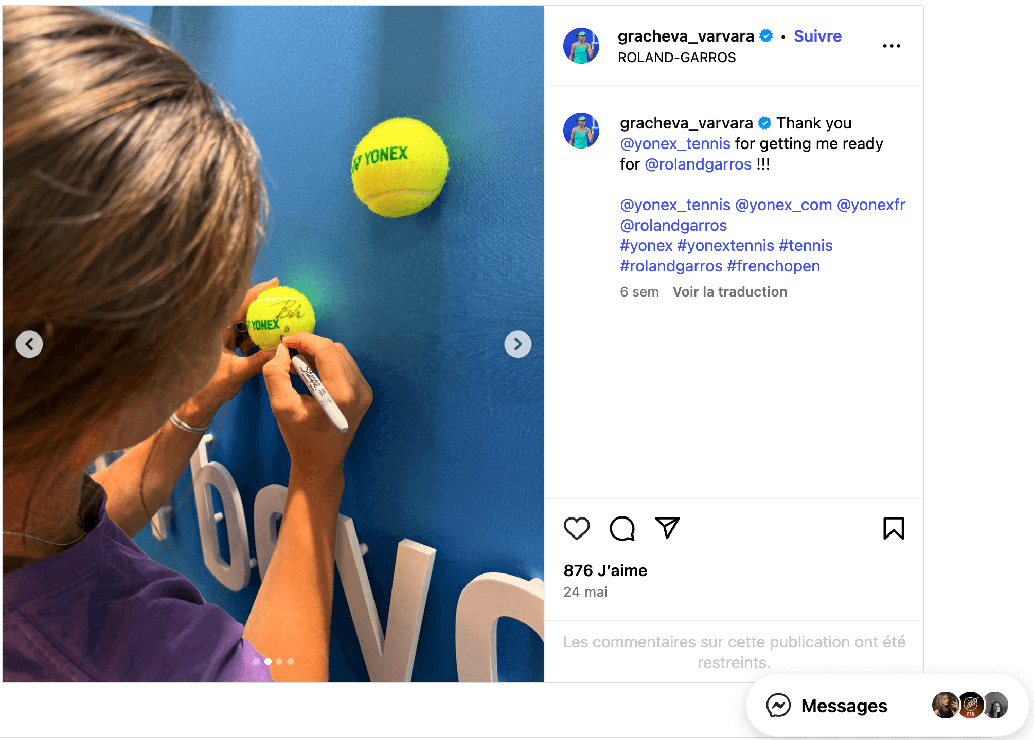Go to next carousel photo
This screenshot has width=1034, height=740.
518,344
